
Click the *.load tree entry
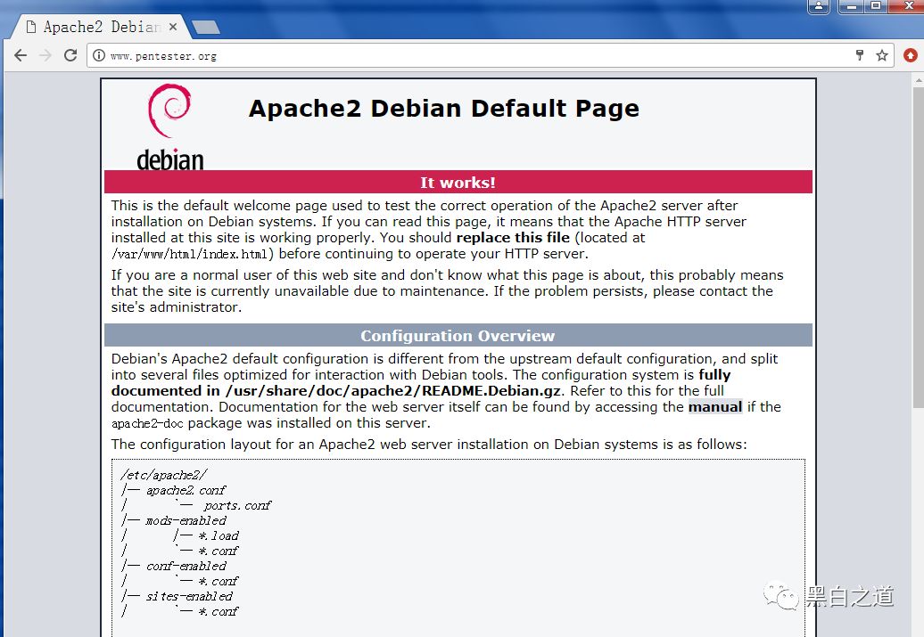pos(219,535)
